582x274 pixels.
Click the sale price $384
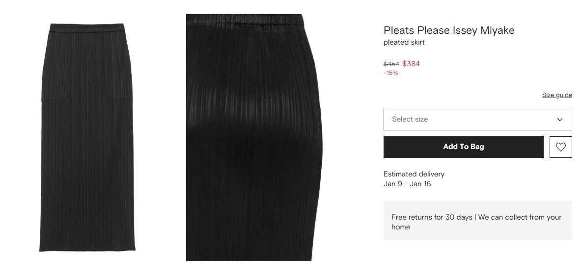411,64
